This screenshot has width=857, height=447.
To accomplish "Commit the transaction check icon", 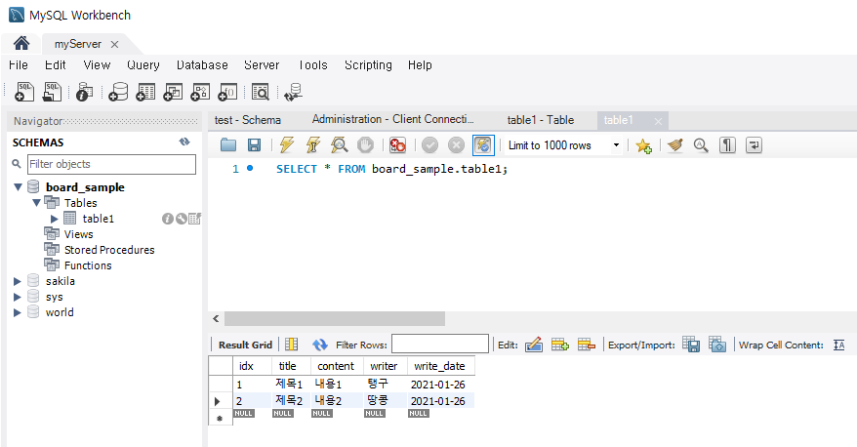I will click(429, 144).
